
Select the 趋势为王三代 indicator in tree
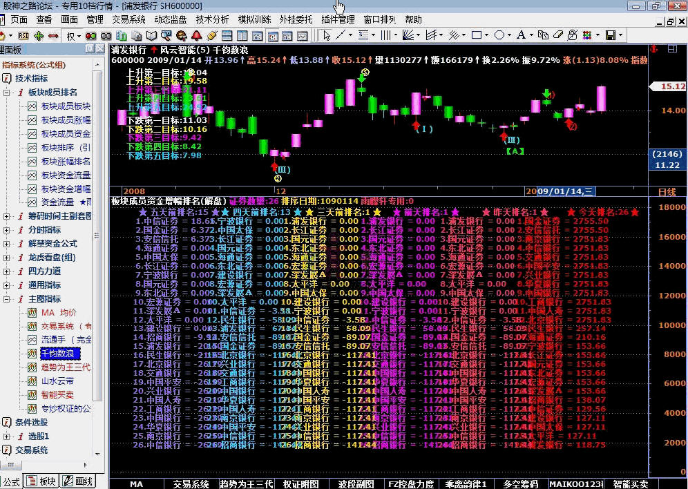(66, 367)
